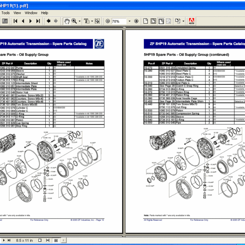Click 'For Reference Only' on left page
Screen dimensions: 245x245
pos(39,220)
